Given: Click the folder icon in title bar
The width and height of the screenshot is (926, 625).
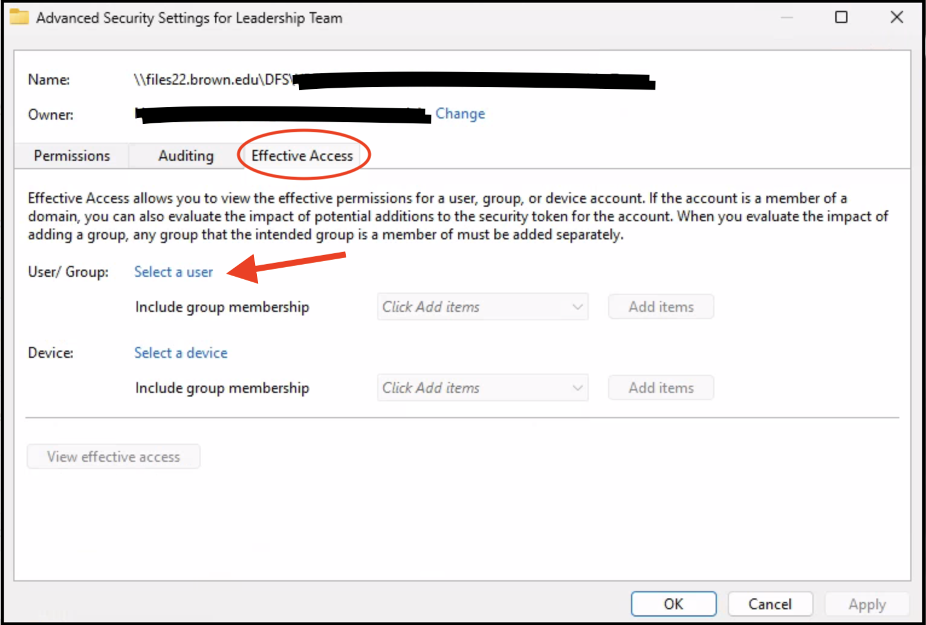Looking at the screenshot, I should [19, 17].
